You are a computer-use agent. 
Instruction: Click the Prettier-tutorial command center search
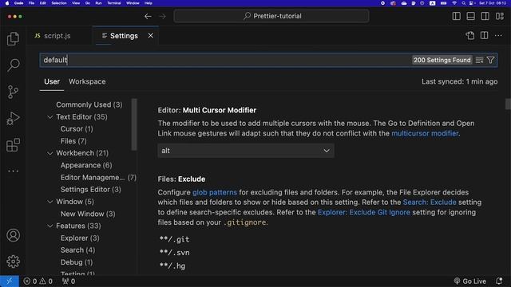click(271, 16)
